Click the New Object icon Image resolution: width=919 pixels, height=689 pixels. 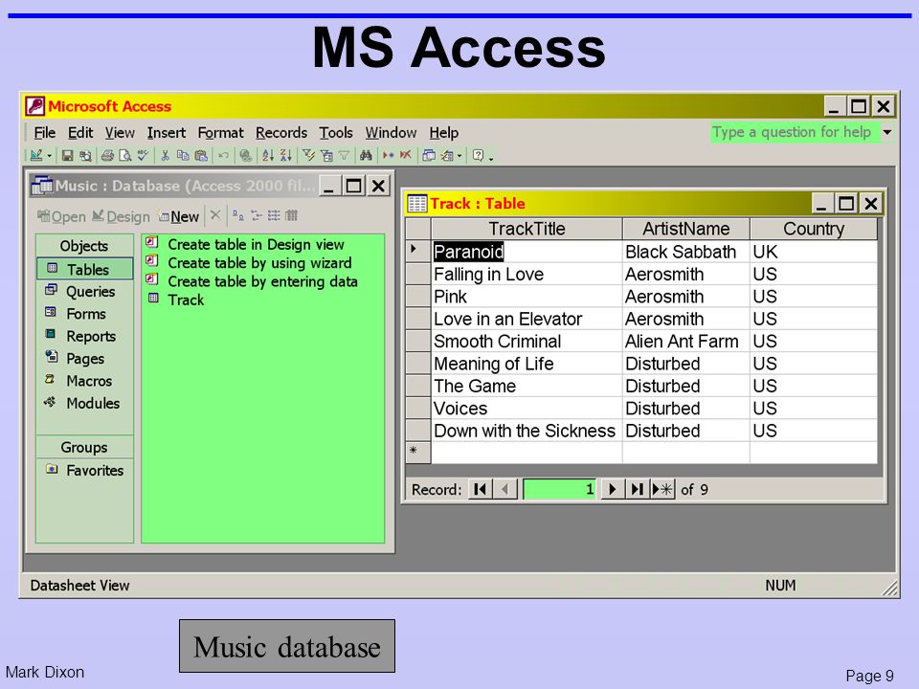point(447,155)
